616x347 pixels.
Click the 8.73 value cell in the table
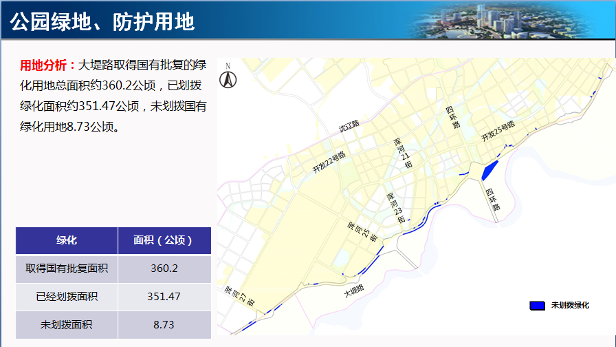164,325
